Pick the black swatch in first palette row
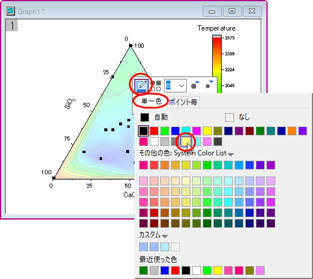This screenshot has height=279, width=313. (143, 131)
